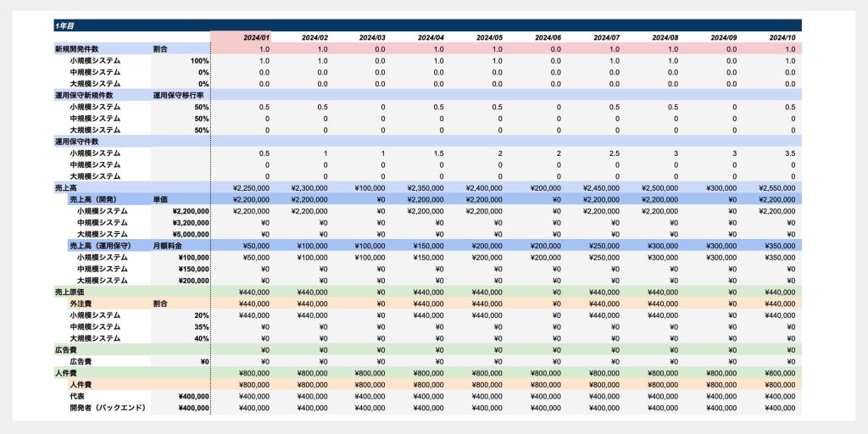868x434 pixels.
Task: Click the 2024/05 column header
Action: coord(489,38)
